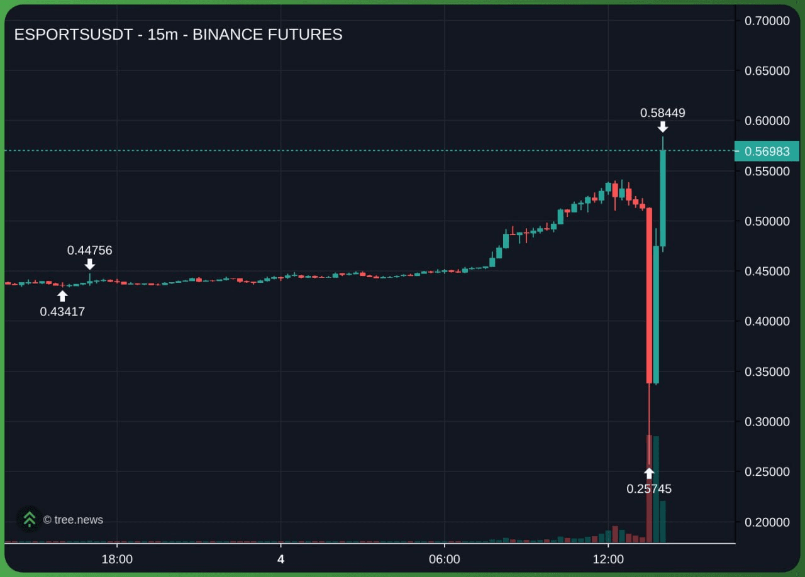The image size is (805, 577).
Task: Click the bold 4 date marker
Action: pos(281,559)
